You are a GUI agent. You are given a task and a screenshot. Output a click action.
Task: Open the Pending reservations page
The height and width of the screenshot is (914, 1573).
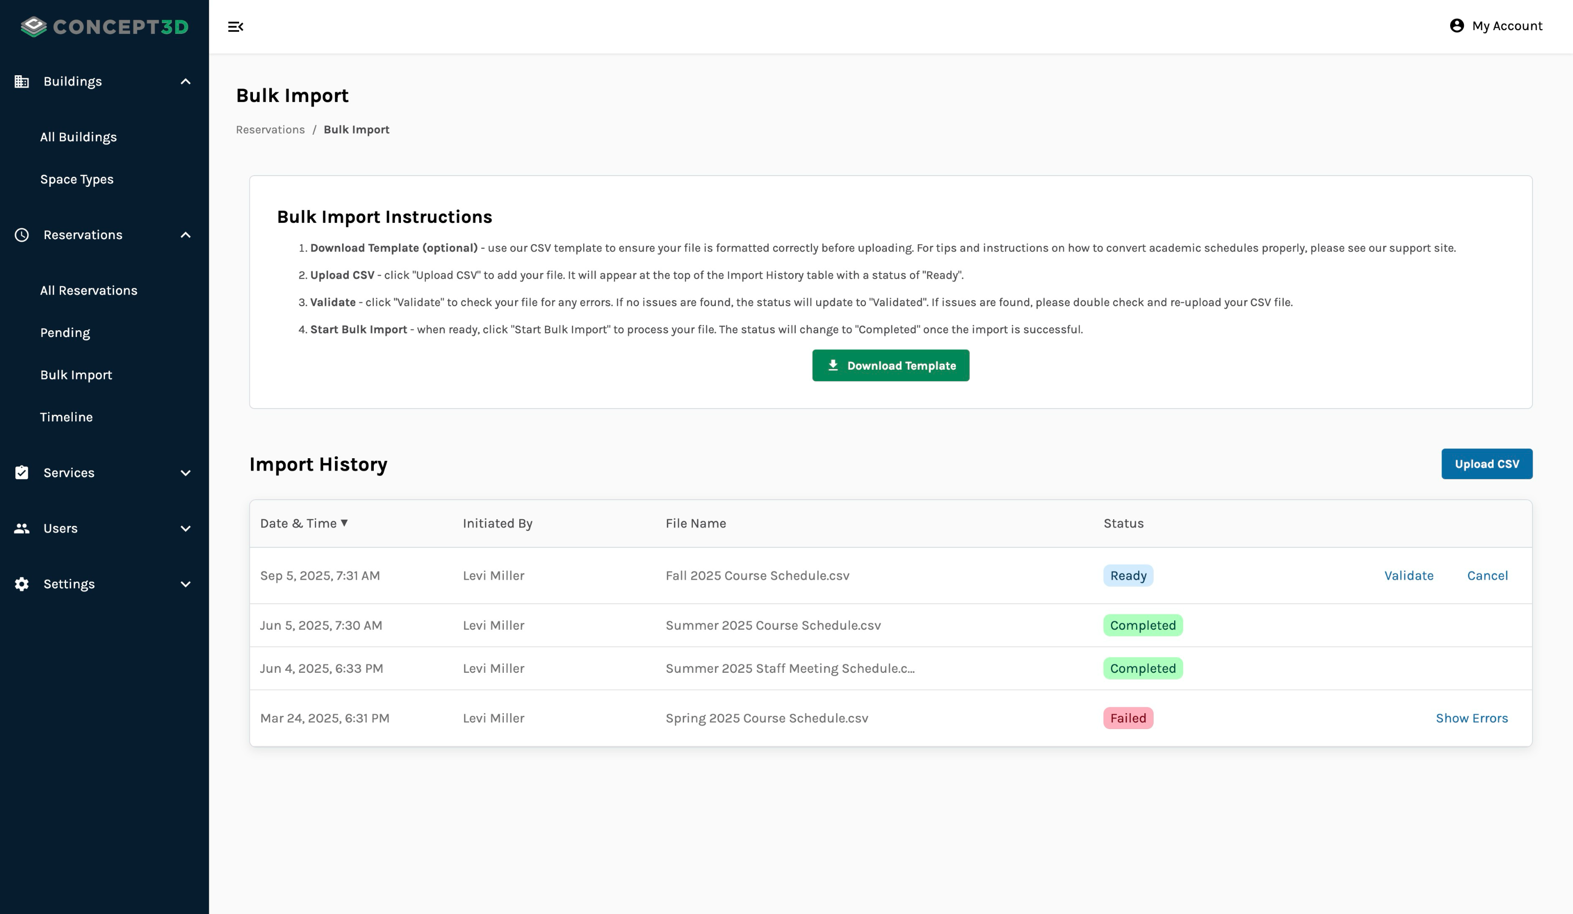[x=65, y=333]
